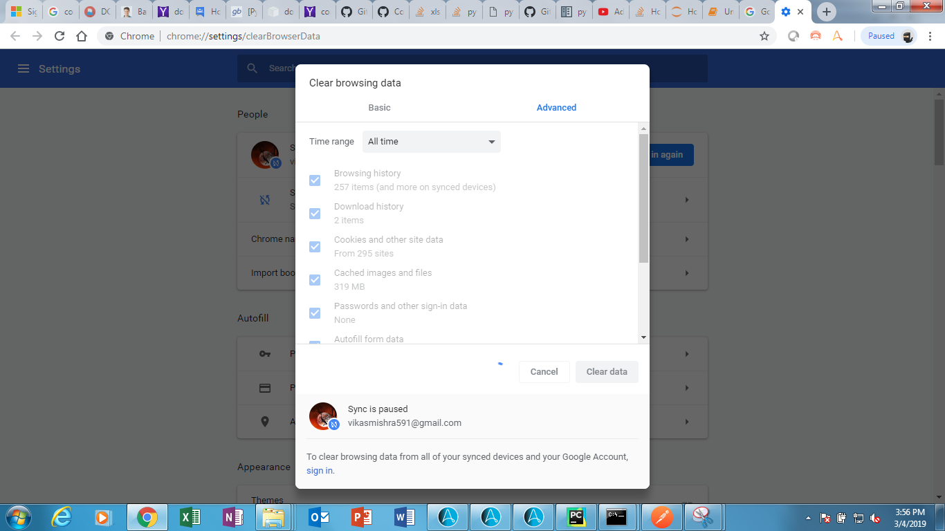Click the Paused profile button
Image resolution: width=945 pixels, height=531 pixels.
coord(888,36)
